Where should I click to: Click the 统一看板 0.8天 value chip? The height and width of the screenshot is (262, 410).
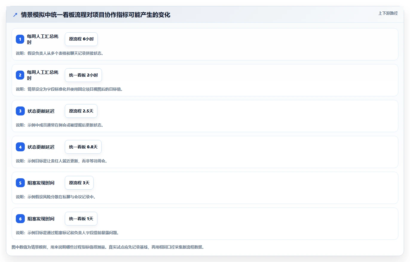click(x=83, y=147)
